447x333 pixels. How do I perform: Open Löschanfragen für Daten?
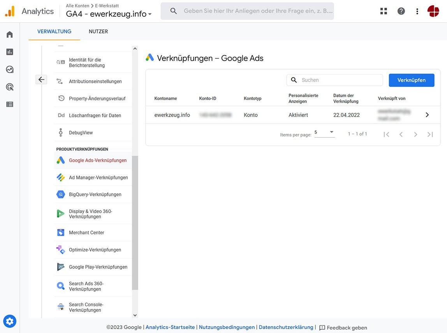pyautogui.click(x=93, y=115)
